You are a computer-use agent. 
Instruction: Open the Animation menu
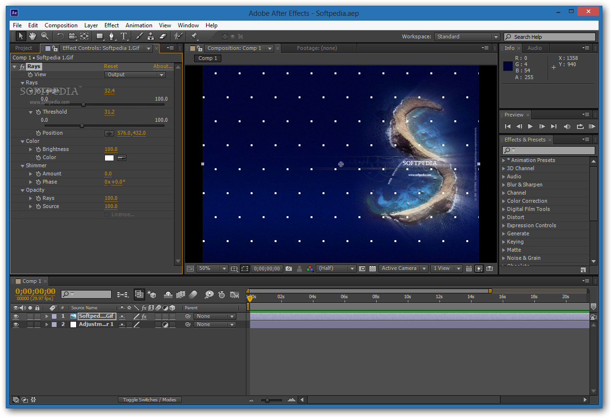139,25
